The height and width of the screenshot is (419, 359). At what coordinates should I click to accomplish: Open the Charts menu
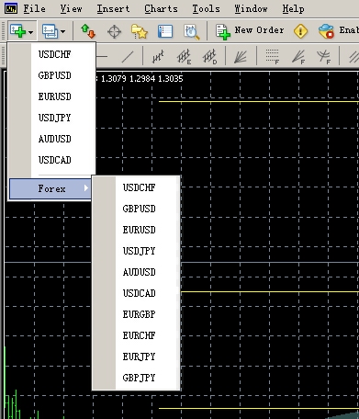[161, 8]
